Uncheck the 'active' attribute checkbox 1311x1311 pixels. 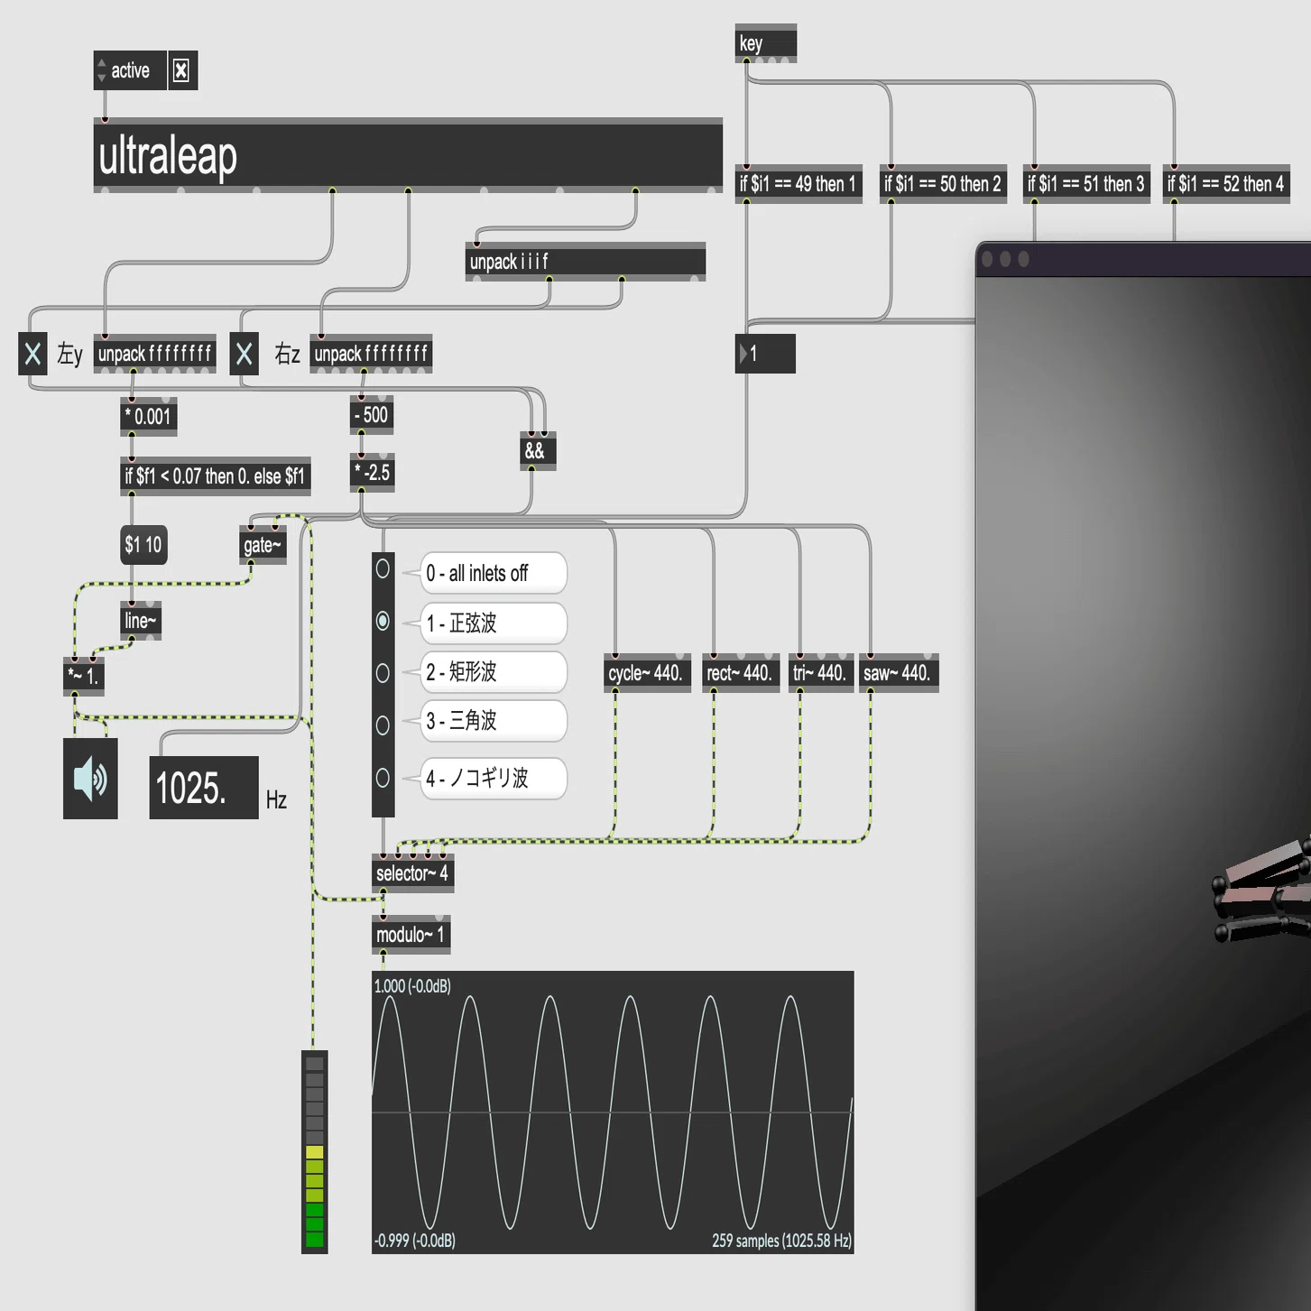click(x=181, y=70)
